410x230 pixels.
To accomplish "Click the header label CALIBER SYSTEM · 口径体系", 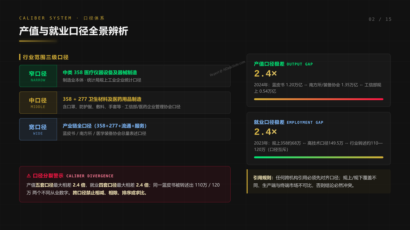I will [x=62, y=18].
